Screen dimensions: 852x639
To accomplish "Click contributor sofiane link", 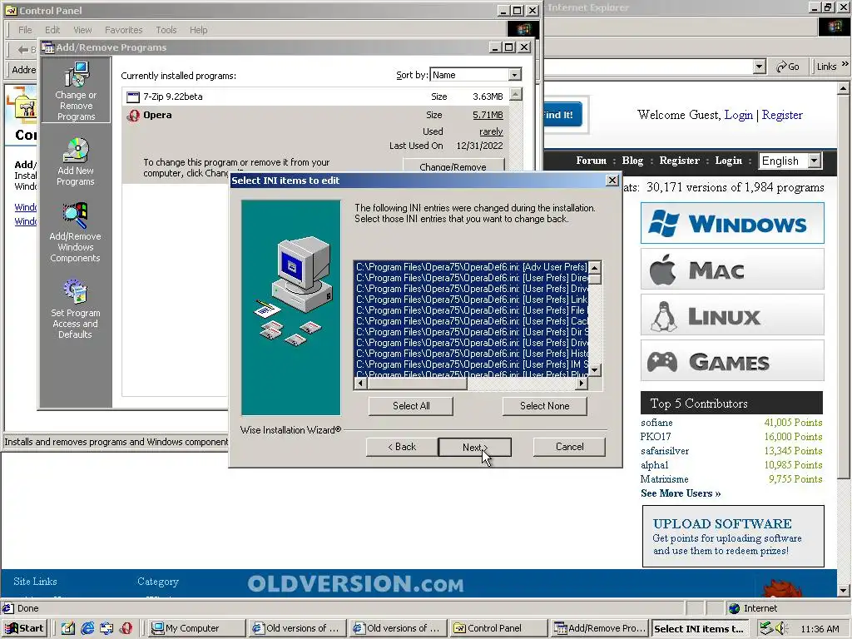I will click(x=656, y=422).
